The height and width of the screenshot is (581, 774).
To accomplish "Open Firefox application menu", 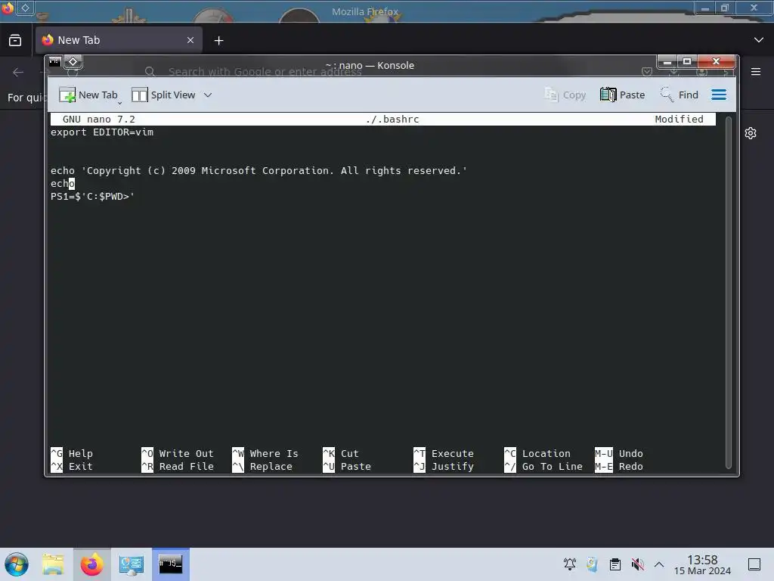I will pyautogui.click(x=756, y=72).
